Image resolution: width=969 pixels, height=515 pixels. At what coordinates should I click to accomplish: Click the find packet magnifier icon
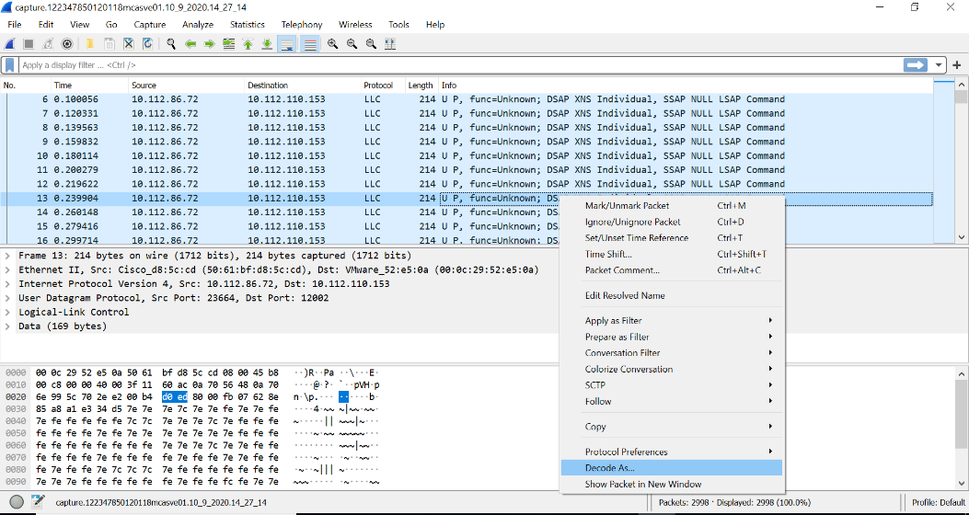pyautogui.click(x=171, y=43)
